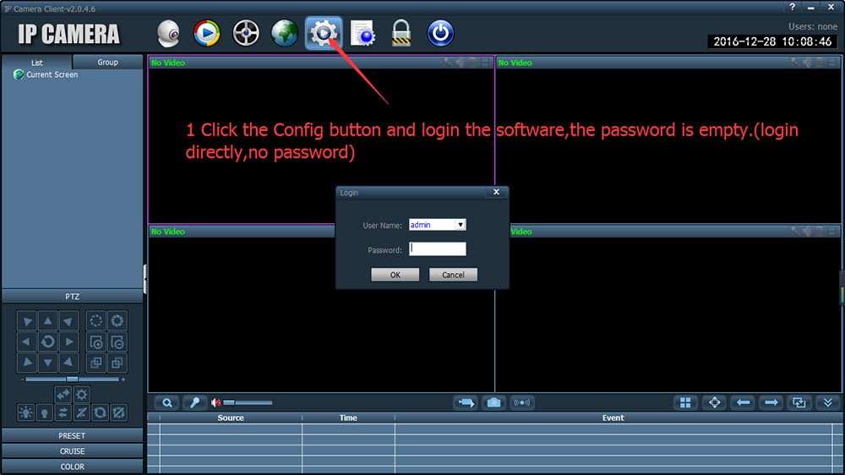This screenshot has height=475, width=845.
Task: Switch to the Group tab
Action: click(x=107, y=63)
